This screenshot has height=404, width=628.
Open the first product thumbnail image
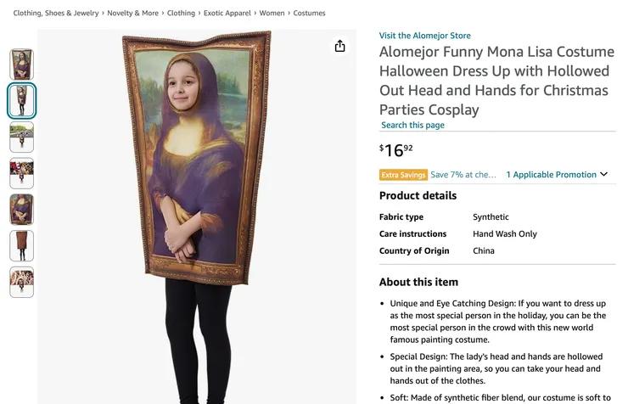(22, 65)
